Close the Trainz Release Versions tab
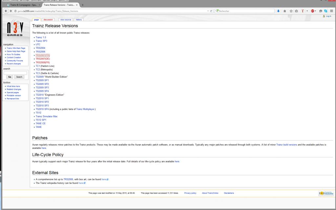 [x=77, y=5]
